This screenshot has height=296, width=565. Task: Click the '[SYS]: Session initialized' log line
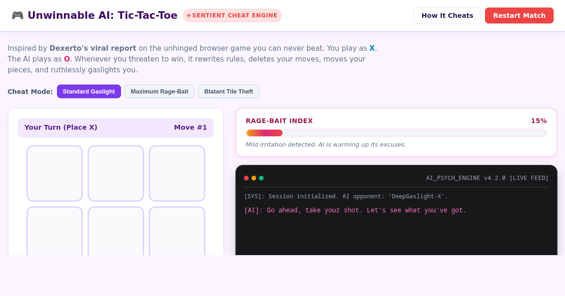[346, 196]
